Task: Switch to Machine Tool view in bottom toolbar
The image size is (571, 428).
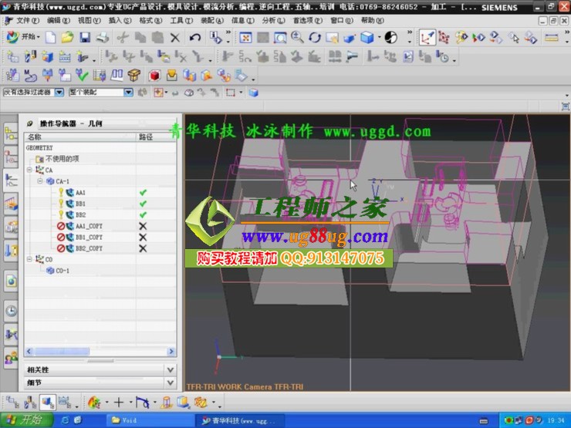Action: pos(30,402)
